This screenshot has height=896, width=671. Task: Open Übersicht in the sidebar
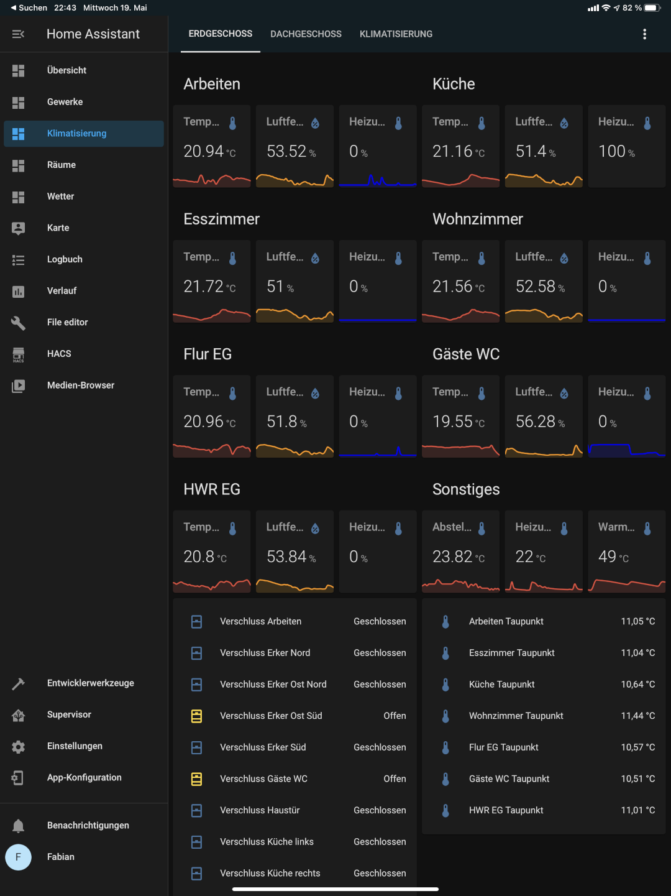(x=66, y=71)
